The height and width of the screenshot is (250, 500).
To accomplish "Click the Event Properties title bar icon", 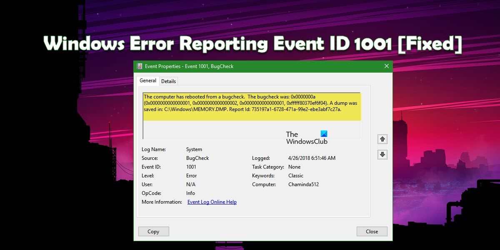I will point(139,66).
